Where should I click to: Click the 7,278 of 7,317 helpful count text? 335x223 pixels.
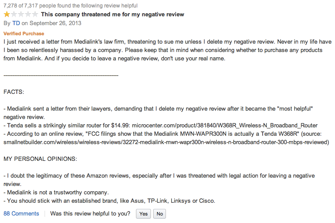point(71,6)
